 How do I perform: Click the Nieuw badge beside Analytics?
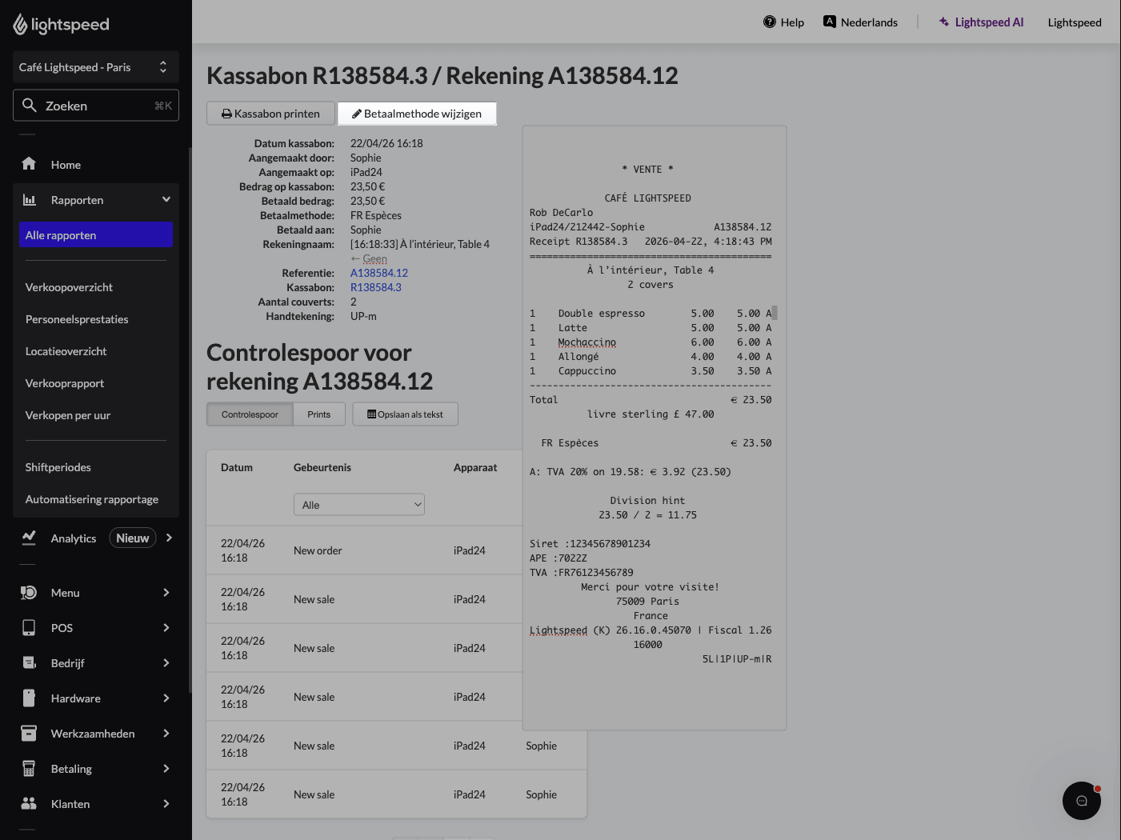[133, 538]
